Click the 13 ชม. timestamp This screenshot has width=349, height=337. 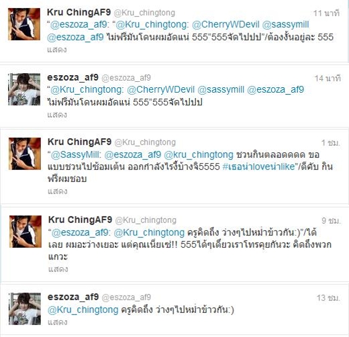[328, 298]
